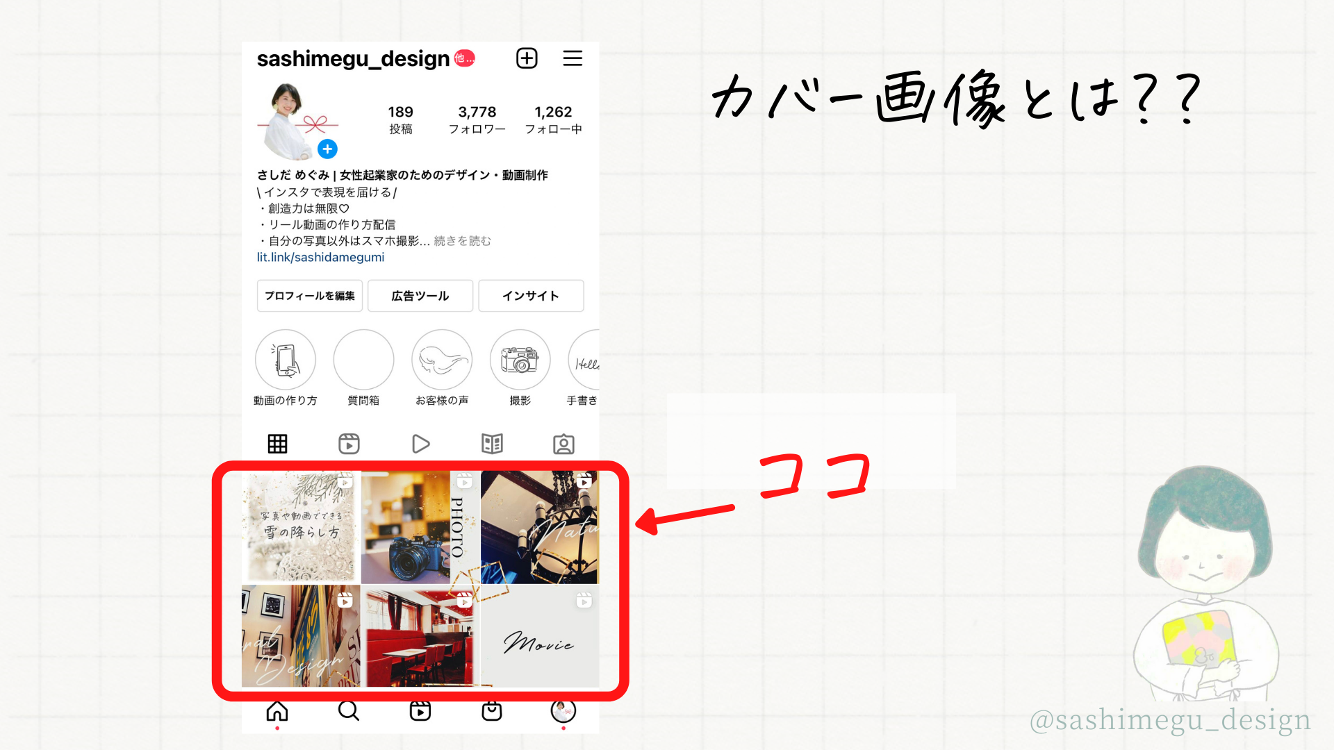The width and height of the screenshot is (1334, 750).
Task: Open the lit.link/sashidamegumi link
Action: pos(320,257)
